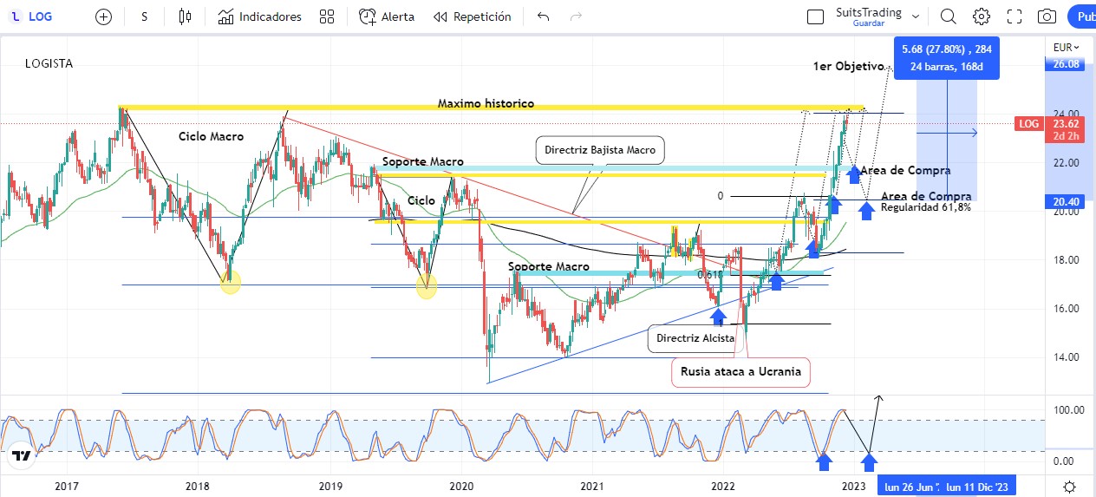Open the Indicadores menu
The width and height of the screenshot is (1096, 497).
(x=259, y=16)
